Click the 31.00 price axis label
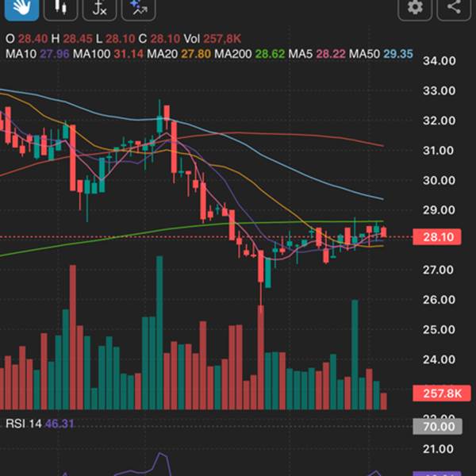Viewport: 476px width, 476px height. 439,151
